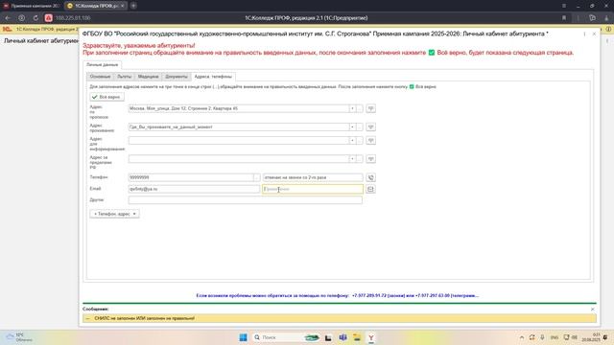The width and height of the screenshot is (614, 345).
Task: Select Адреса, телефоны tab
Action: point(213,77)
